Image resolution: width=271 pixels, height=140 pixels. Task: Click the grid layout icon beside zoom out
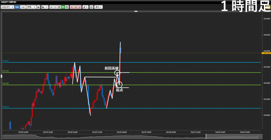pyautogui.click(x=59, y=7)
